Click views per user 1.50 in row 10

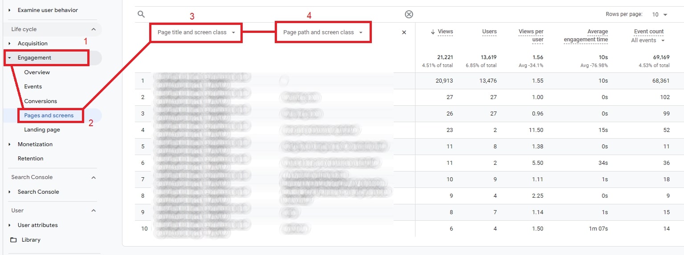point(537,229)
